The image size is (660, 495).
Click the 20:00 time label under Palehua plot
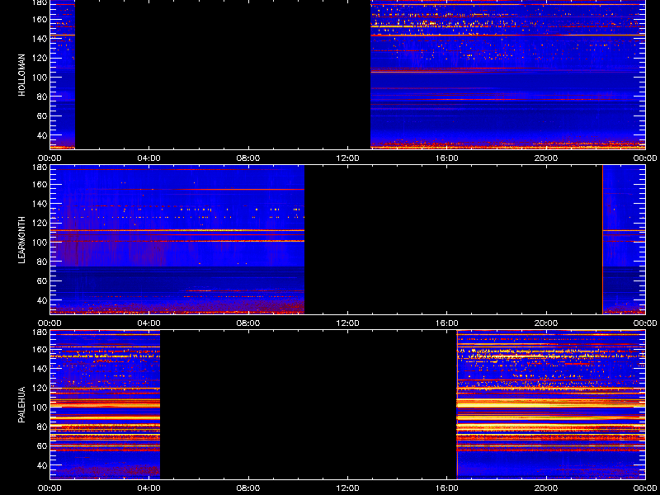tap(546, 488)
